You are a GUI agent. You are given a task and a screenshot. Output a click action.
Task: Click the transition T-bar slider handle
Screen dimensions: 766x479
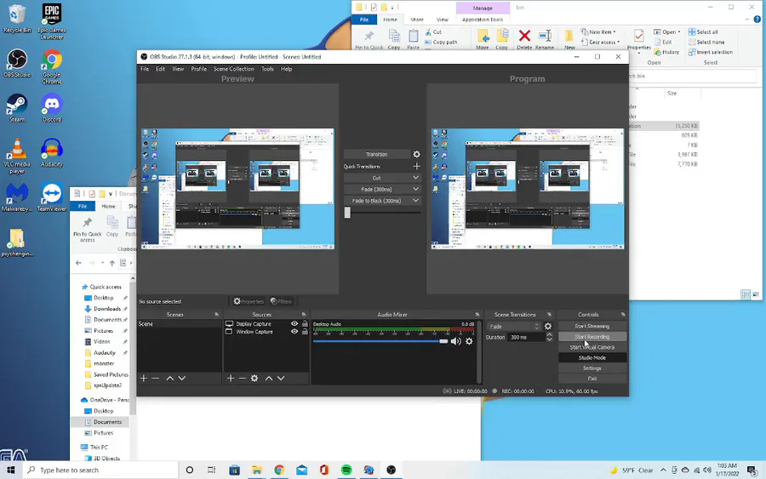(347, 213)
